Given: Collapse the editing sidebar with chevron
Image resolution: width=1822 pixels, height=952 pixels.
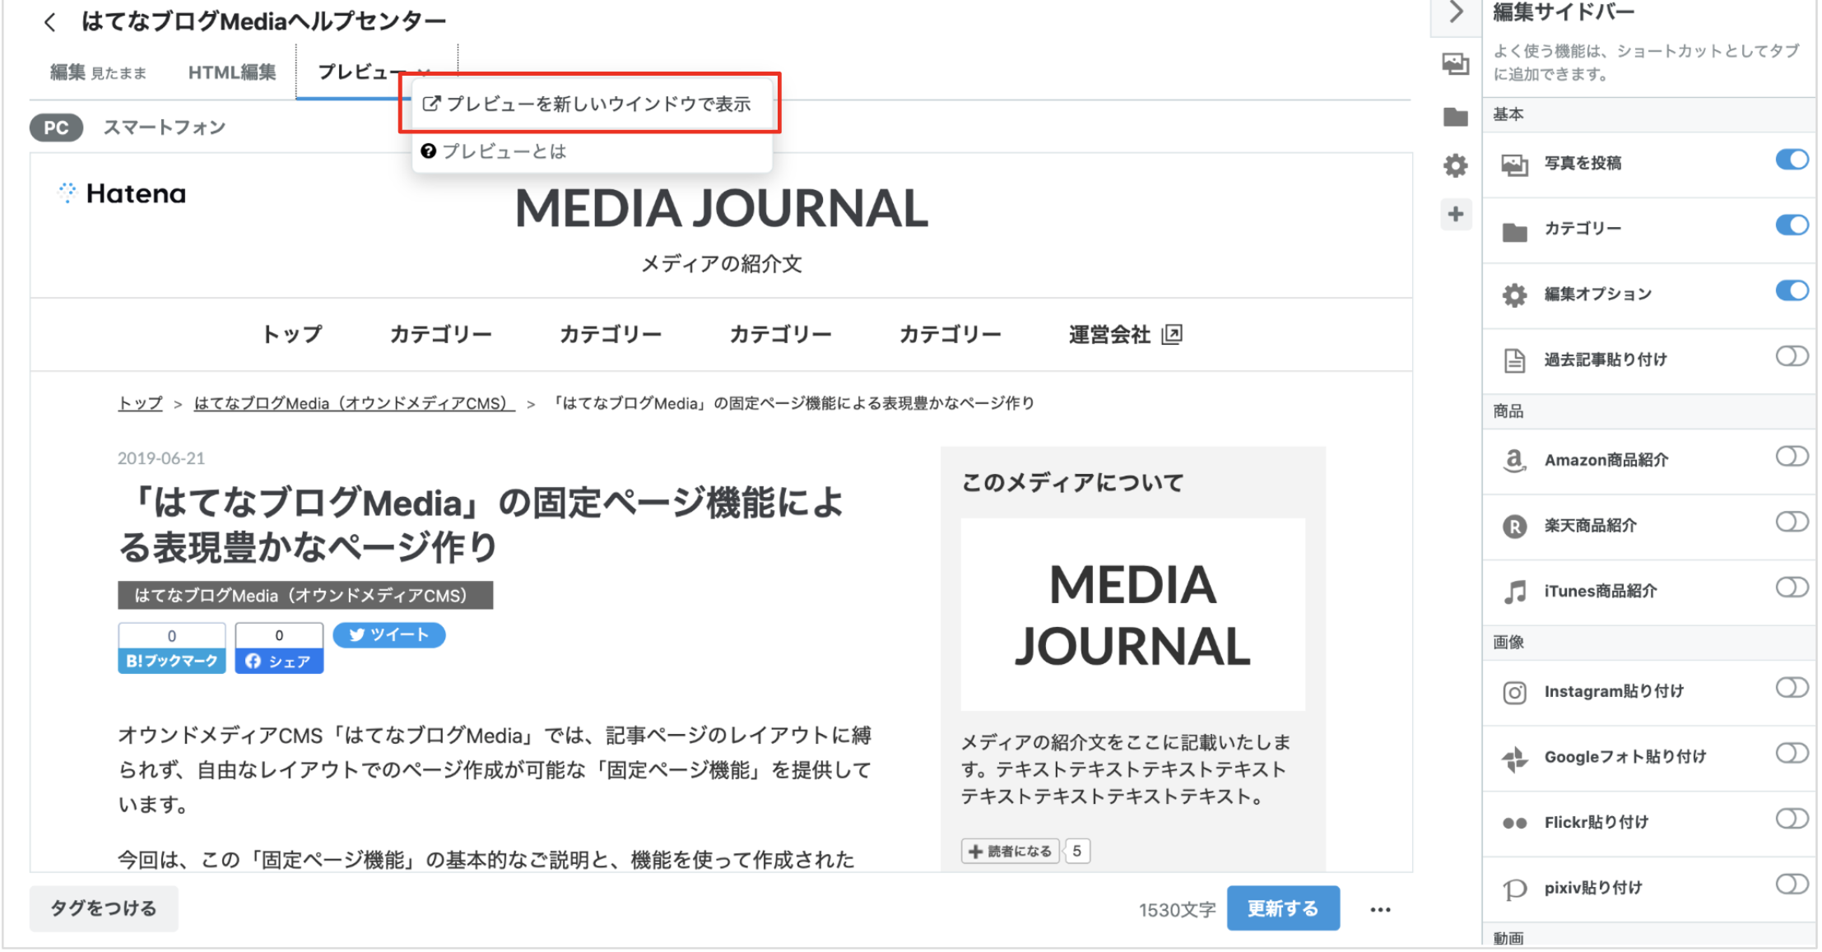Looking at the screenshot, I should tap(1456, 12).
